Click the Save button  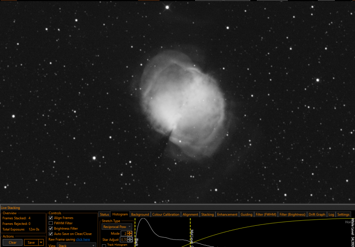(x=31, y=242)
